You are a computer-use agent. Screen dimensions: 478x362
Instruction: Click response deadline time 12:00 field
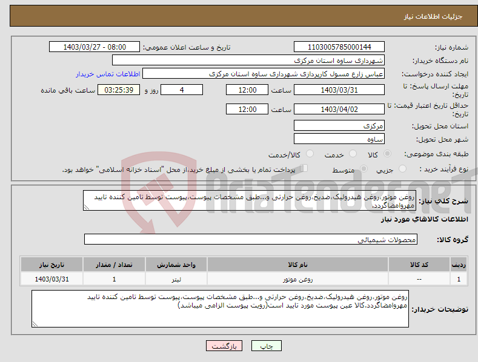click(247, 90)
